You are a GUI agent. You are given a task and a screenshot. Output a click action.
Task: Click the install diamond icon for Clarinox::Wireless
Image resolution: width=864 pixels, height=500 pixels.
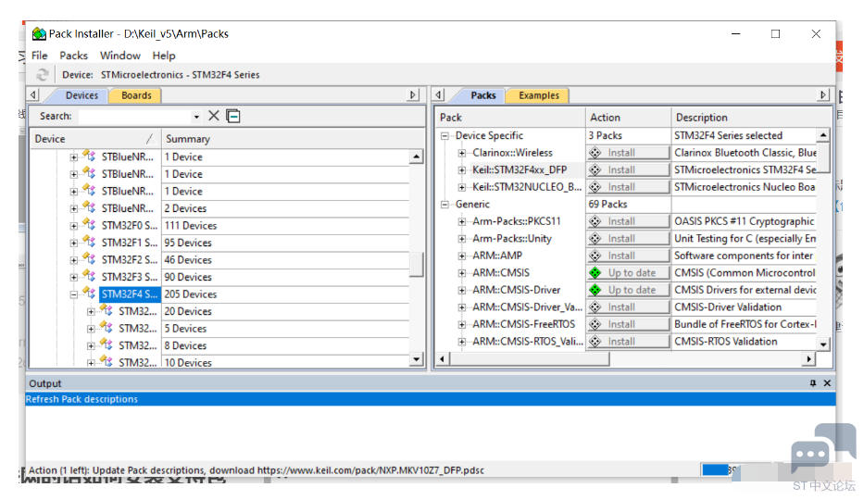595,153
